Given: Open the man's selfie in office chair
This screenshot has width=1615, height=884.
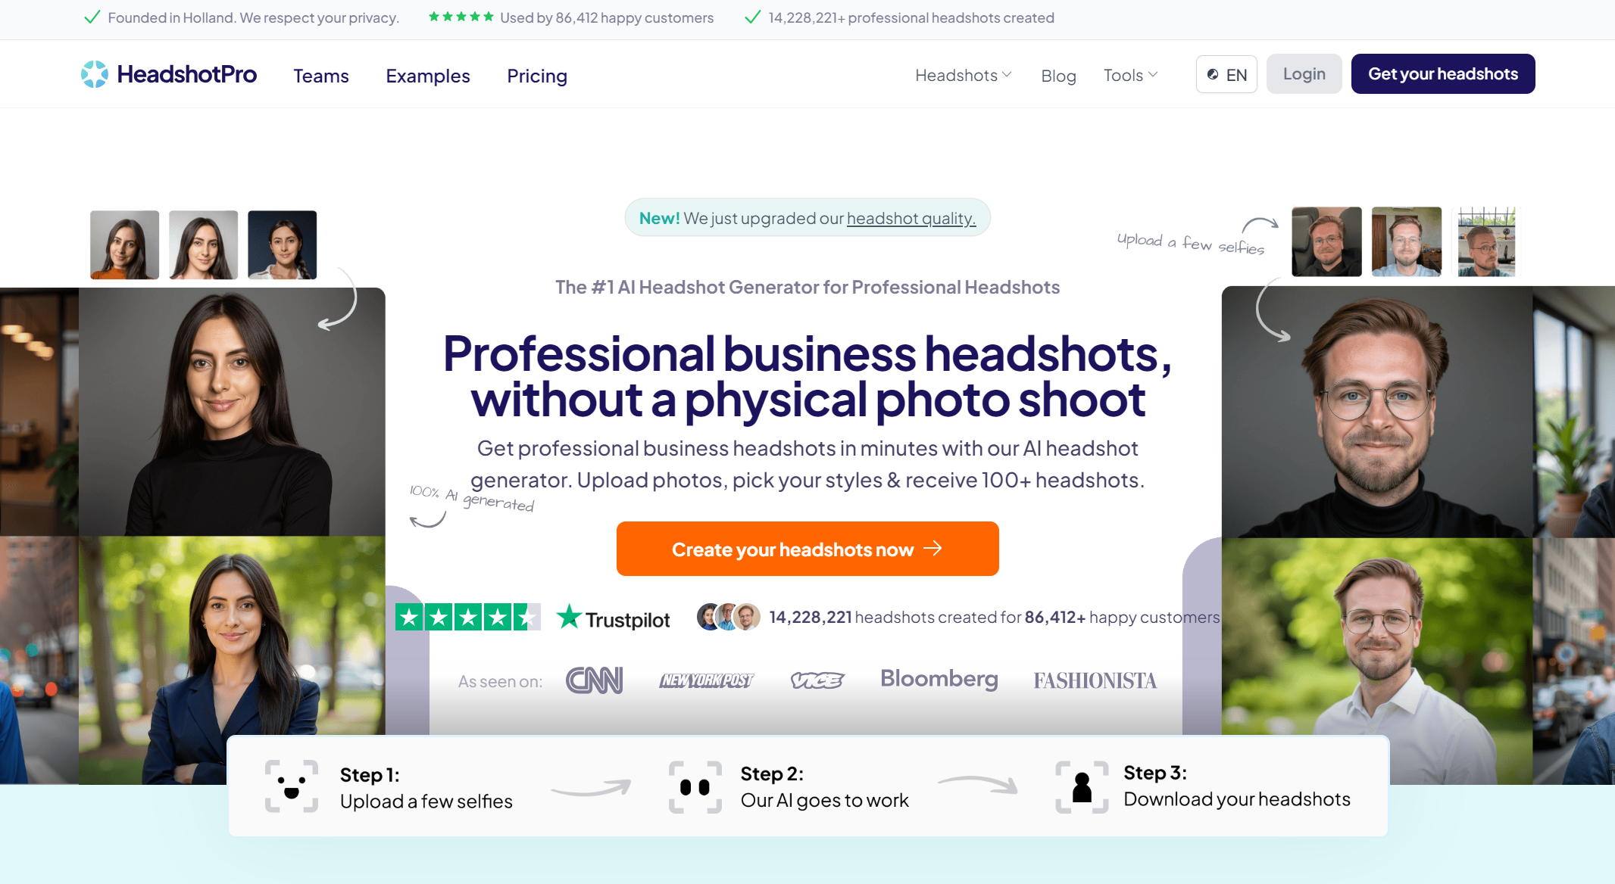Looking at the screenshot, I should pos(1326,241).
